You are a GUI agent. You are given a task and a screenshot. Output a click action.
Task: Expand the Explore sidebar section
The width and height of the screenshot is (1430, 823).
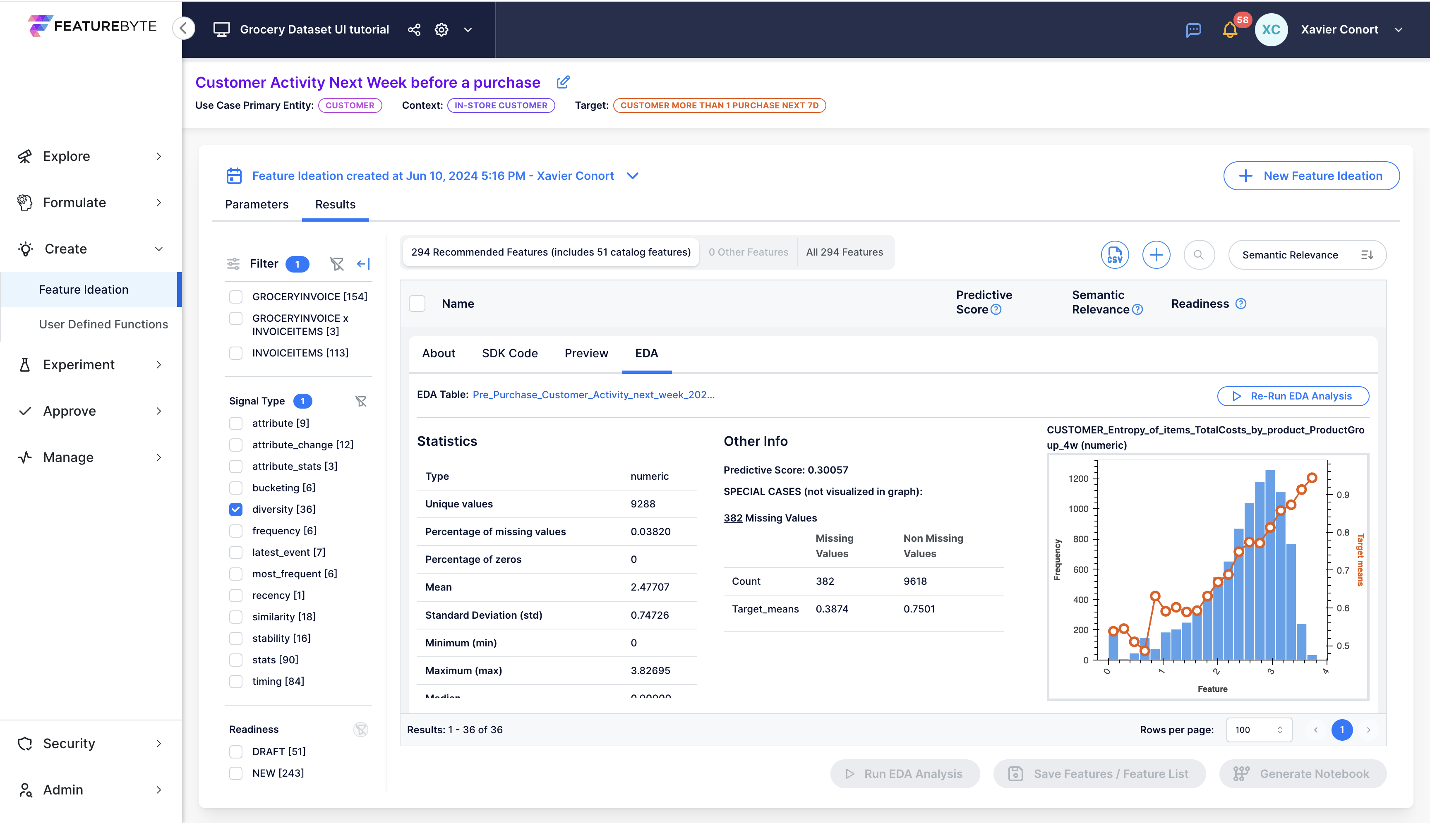91,156
